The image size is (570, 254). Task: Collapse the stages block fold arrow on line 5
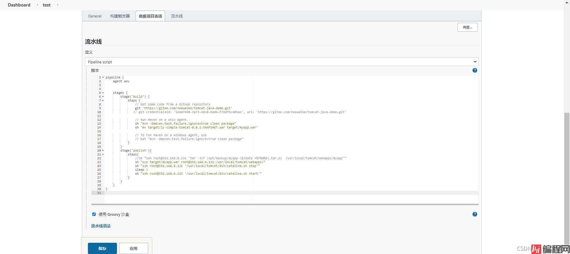(103, 93)
